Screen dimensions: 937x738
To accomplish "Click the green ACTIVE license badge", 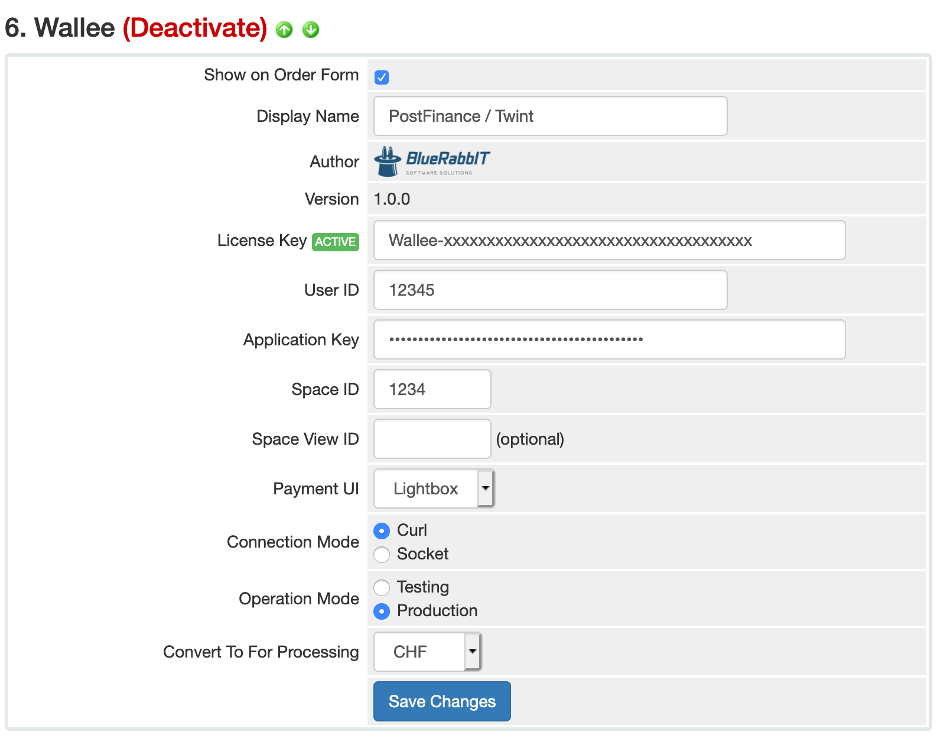I will click(x=335, y=242).
